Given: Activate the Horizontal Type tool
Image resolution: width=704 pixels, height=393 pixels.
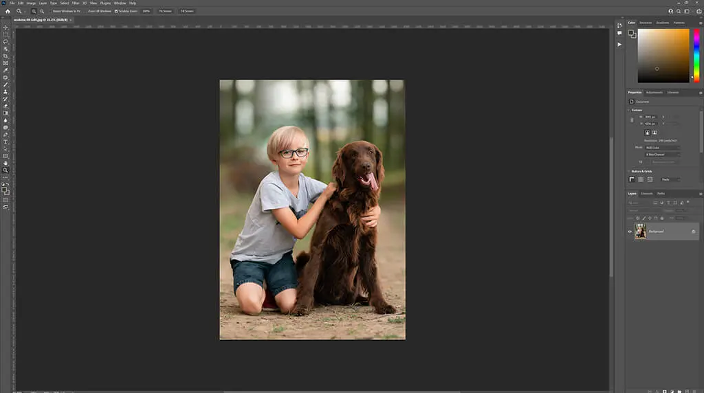Looking at the screenshot, I should point(5,142).
